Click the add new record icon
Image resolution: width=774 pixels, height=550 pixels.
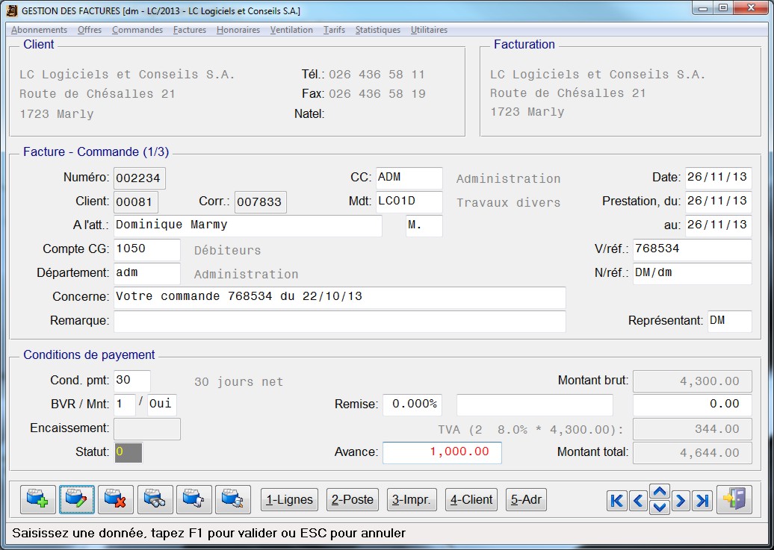coord(38,500)
